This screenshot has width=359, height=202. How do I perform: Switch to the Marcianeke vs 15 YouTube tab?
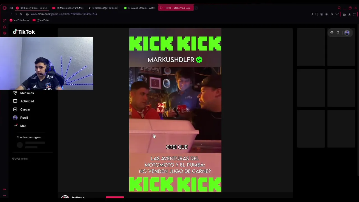tap(68, 8)
